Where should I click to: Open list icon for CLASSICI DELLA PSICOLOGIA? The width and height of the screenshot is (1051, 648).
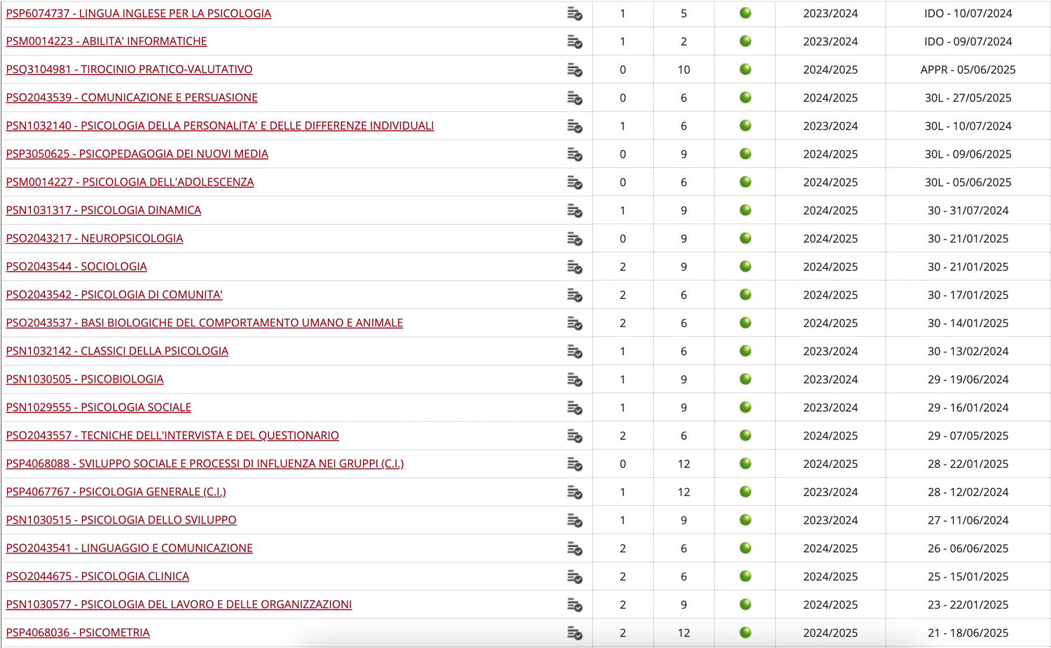pos(575,352)
